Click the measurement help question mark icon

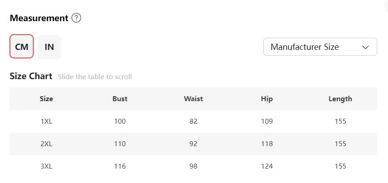(x=76, y=18)
